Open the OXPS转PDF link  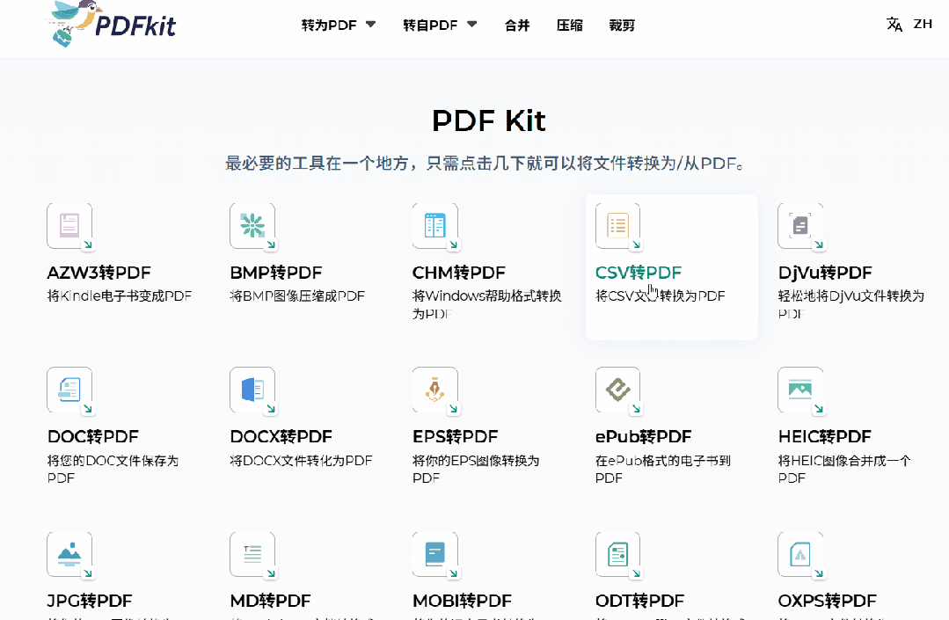pyautogui.click(x=828, y=602)
